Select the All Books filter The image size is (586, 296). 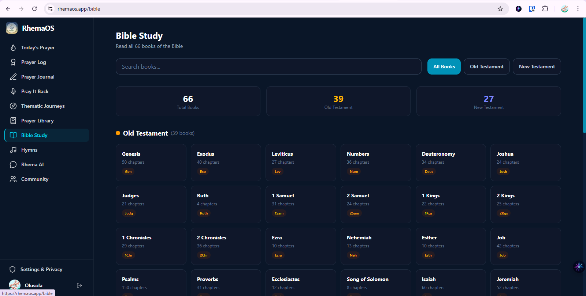[444, 67]
